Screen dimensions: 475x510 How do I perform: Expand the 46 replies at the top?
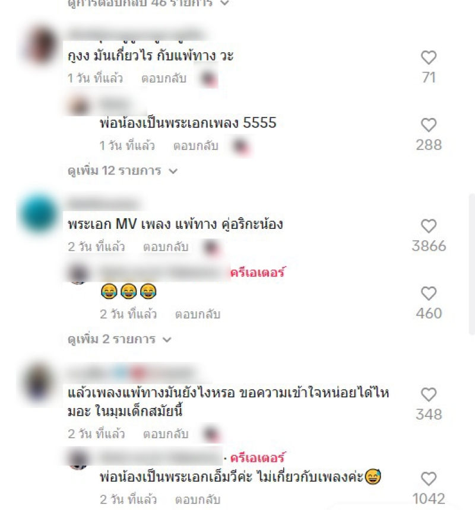pos(148,3)
